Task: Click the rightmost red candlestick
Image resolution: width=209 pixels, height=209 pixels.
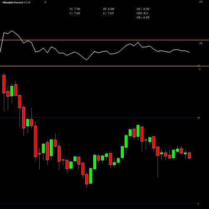Action: pos(189,155)
